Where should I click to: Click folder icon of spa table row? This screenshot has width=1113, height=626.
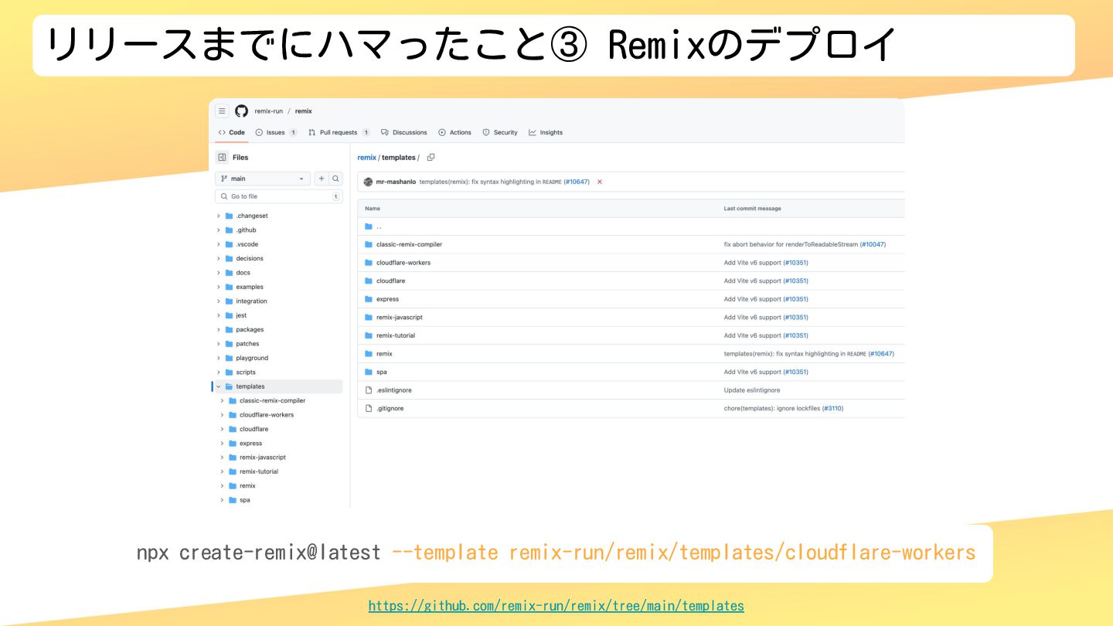[369, 372]
